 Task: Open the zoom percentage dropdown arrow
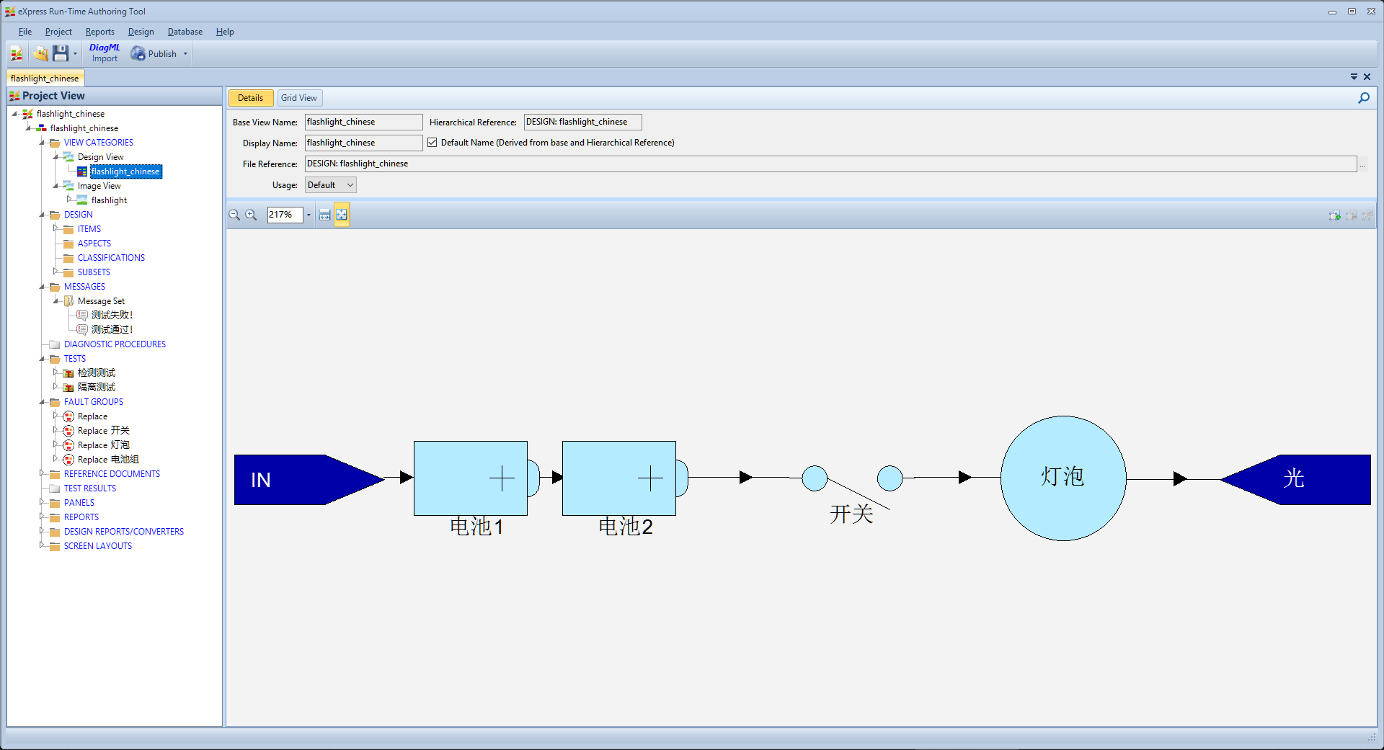309,215
